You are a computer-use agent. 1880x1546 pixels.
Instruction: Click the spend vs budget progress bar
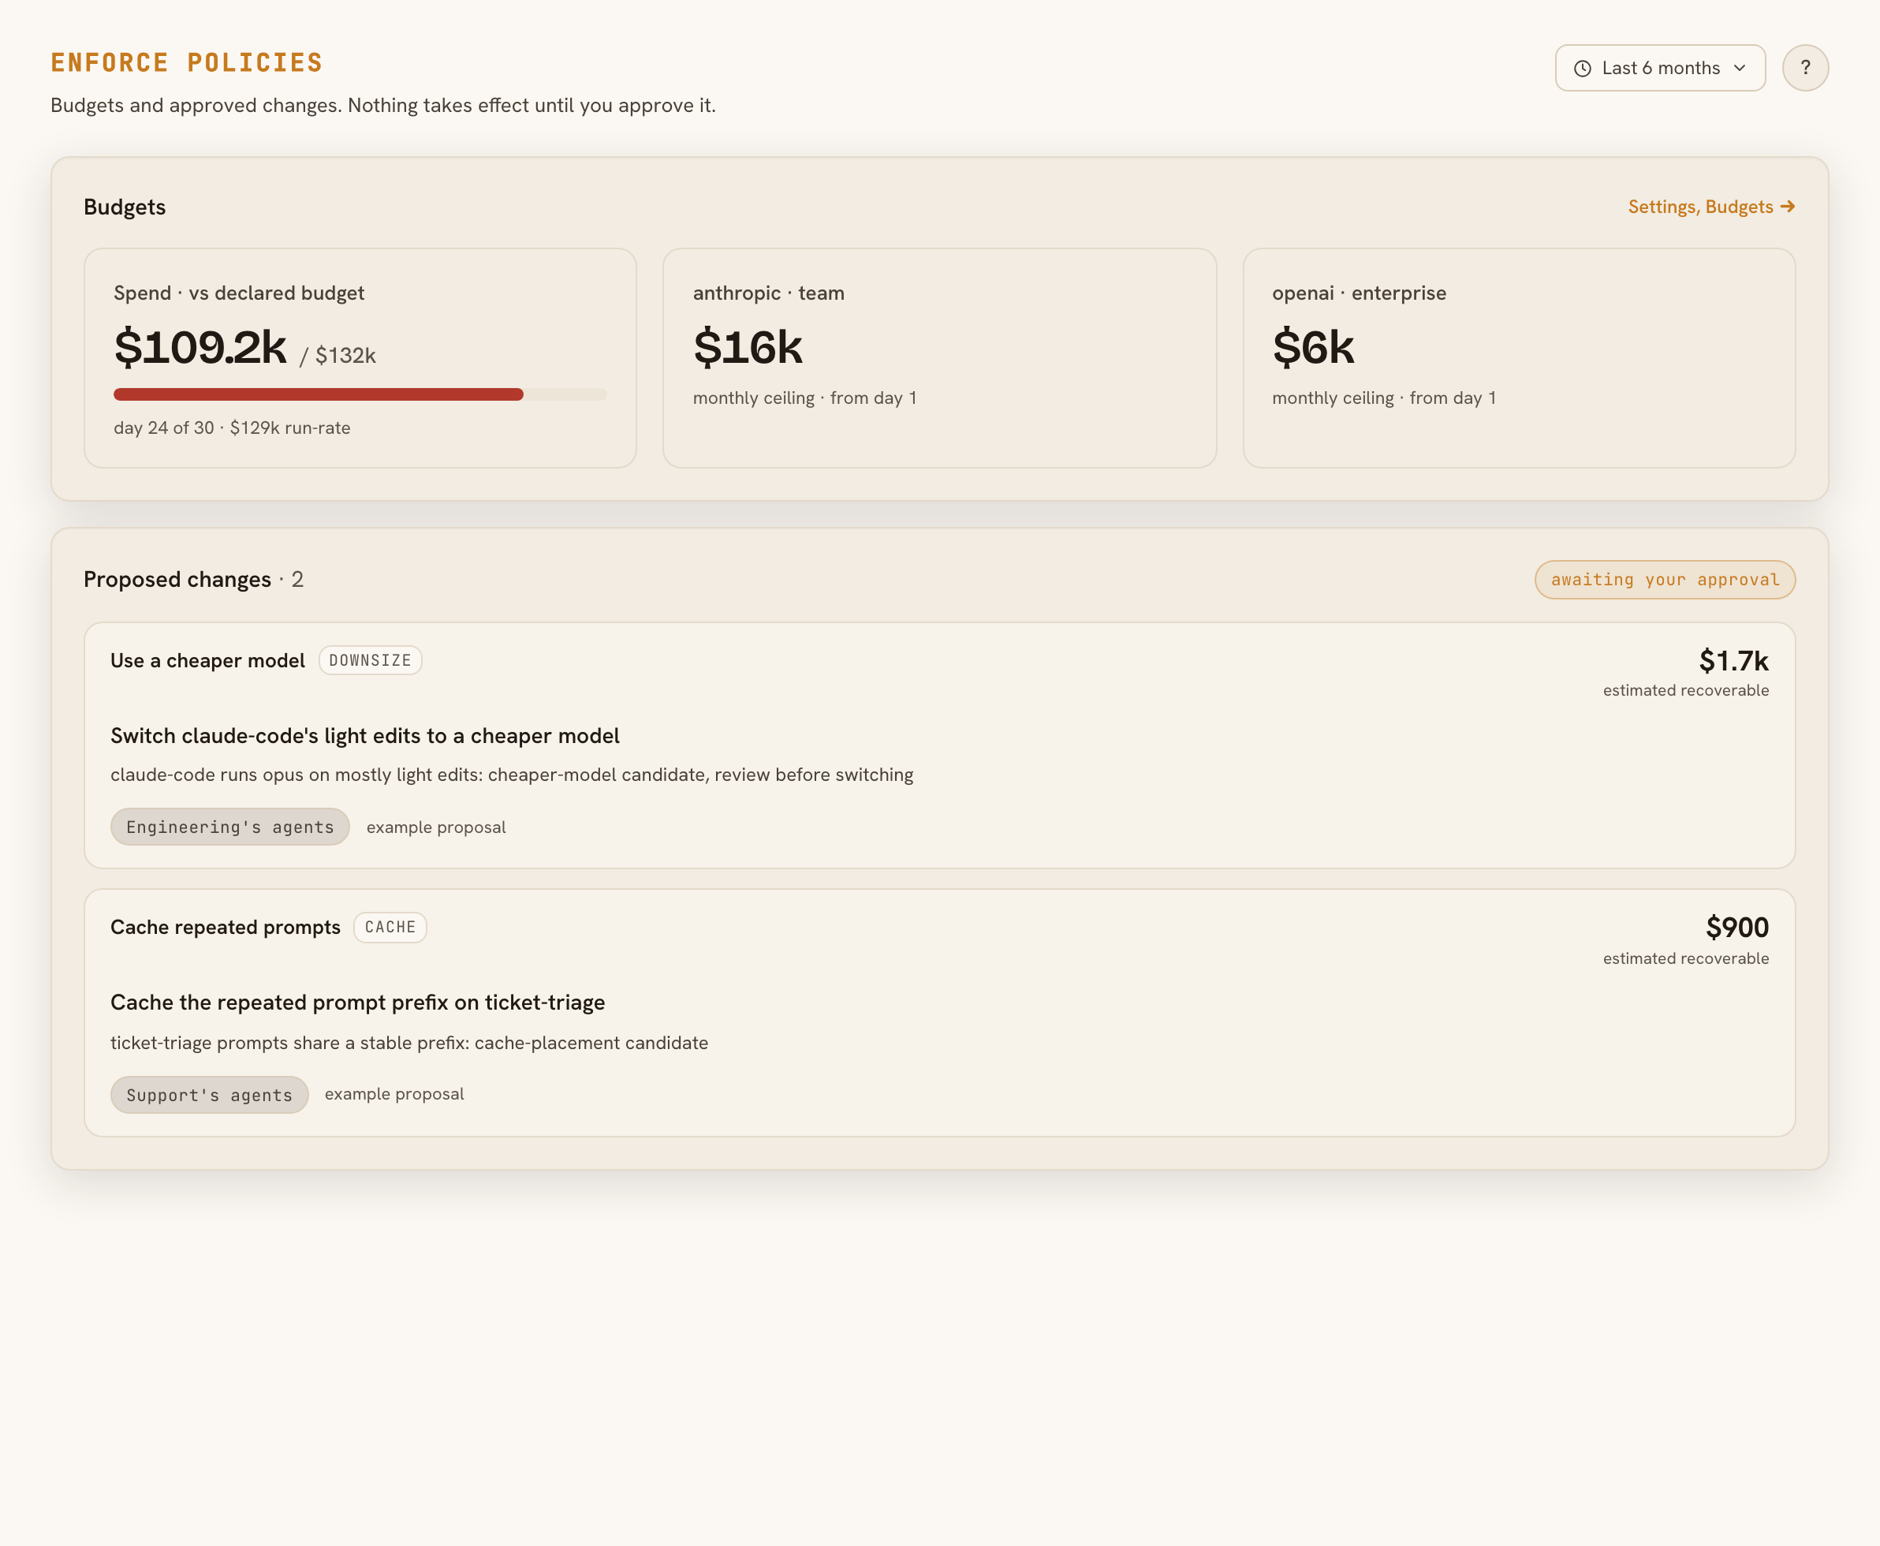360,394
